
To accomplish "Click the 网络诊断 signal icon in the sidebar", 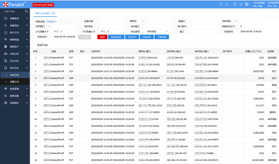I will click(x=5, y=96).
